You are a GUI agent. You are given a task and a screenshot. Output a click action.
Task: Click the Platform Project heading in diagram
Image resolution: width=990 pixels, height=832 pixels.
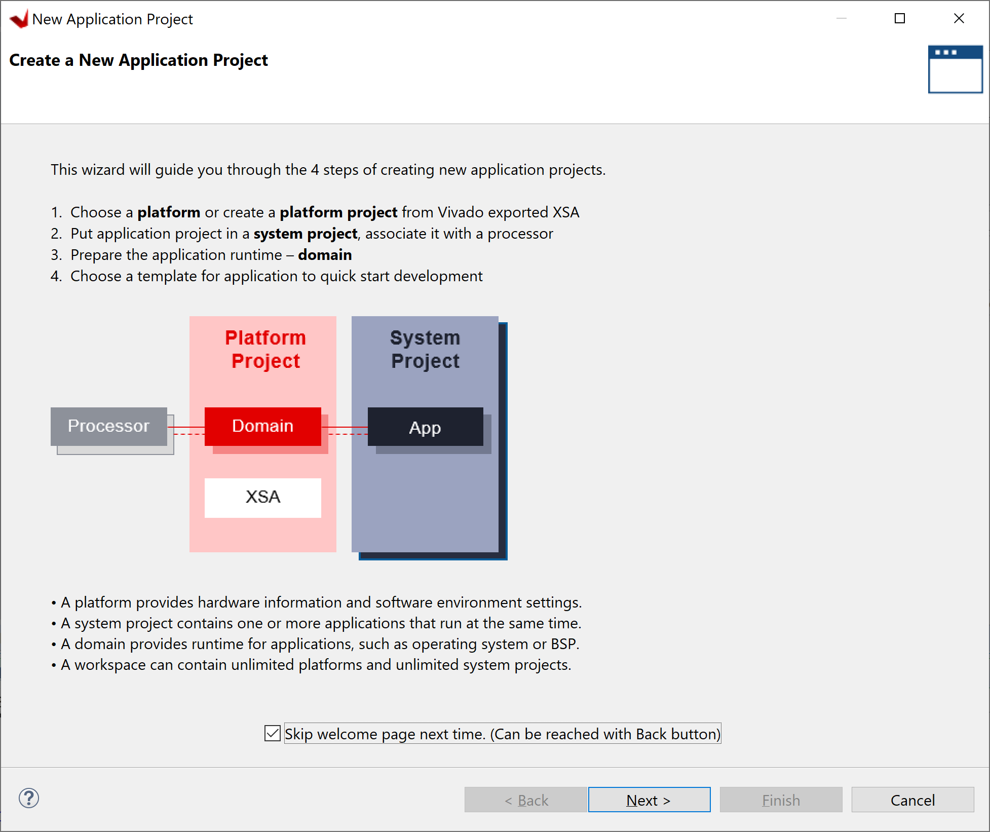coord(265,349)
